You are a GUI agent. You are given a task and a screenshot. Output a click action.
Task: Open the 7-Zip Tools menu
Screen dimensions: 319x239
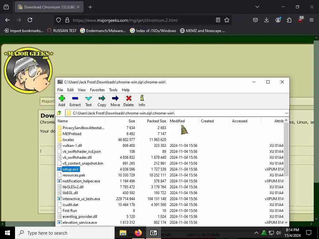click(x=113, y=90)
